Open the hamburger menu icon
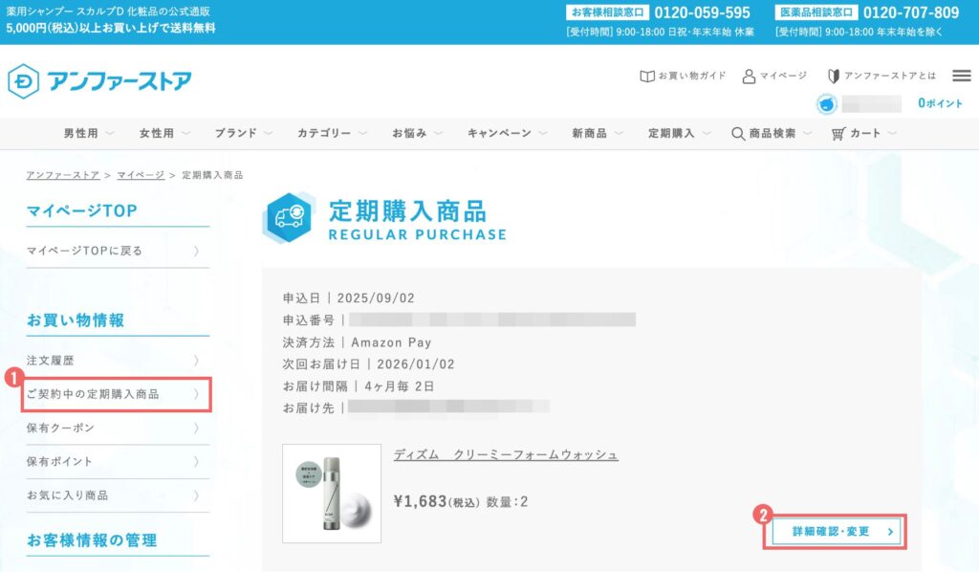 962,76
